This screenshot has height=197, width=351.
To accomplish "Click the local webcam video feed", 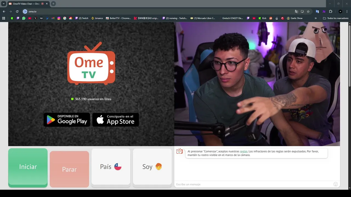I will 257,84.
